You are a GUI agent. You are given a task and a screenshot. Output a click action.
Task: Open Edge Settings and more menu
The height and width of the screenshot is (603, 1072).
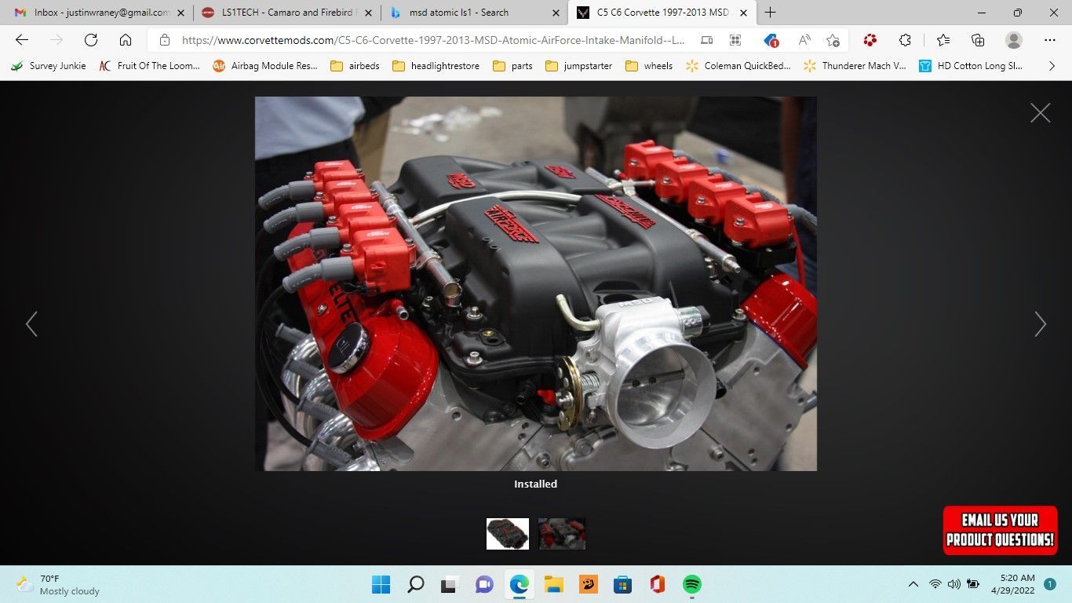click(x=1050, y=40)
